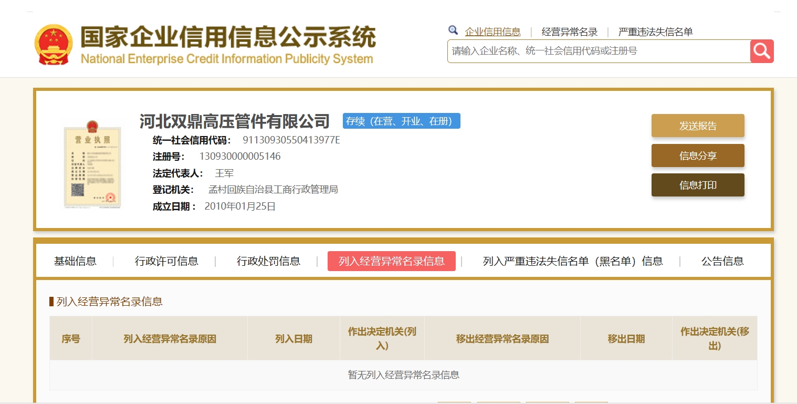797x404 pixels.
Task: Click the 移出经营异常名录原因 column header
Action: (x=502, y=339)
